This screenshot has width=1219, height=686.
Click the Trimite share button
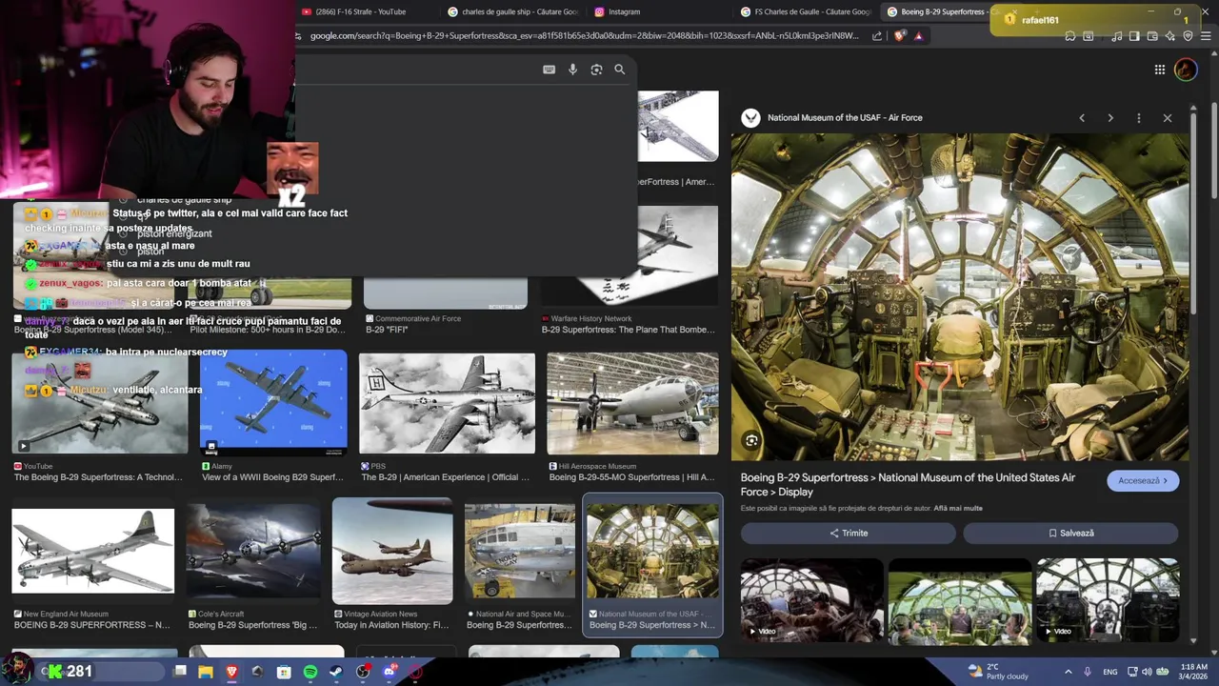tap(848, 534)
